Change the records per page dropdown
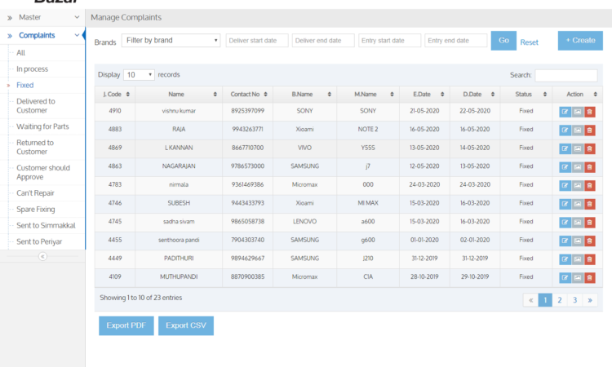This screenshot has height=367, width=612. click(x=139, y=75)
